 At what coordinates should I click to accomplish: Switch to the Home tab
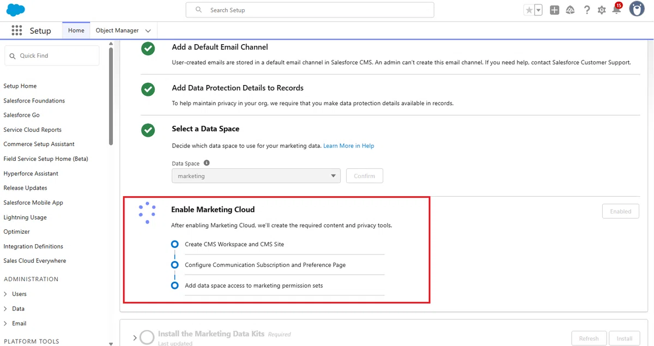coord(76,31)
